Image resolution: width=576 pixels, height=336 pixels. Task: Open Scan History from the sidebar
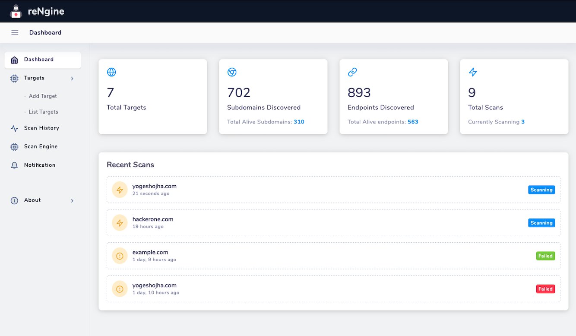pyautogui.click(x=43, y=128)
